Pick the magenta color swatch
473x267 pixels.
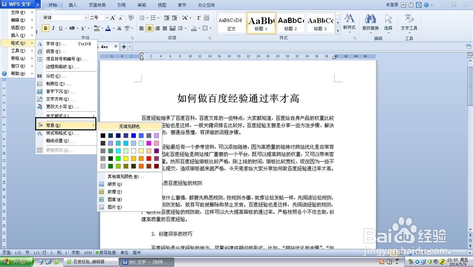tap(149, 143)
